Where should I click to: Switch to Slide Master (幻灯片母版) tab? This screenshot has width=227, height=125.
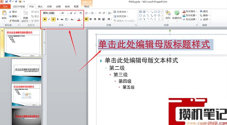pyautogui.click(x=19, y=6)
